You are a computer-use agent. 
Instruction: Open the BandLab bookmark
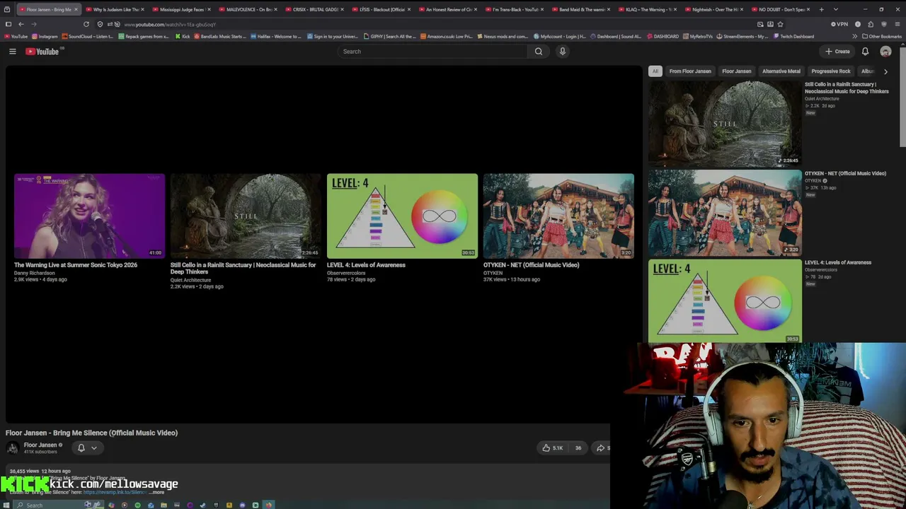click(x=222, y=36)
